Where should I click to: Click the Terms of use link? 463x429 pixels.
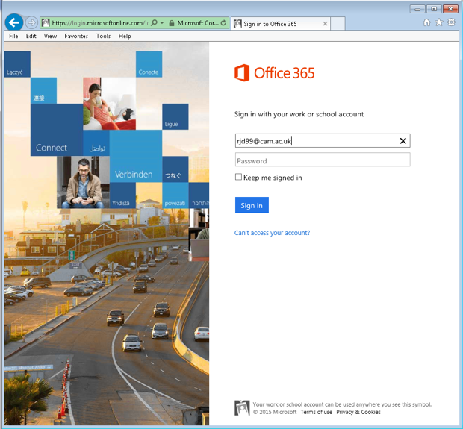coord(316,412)
